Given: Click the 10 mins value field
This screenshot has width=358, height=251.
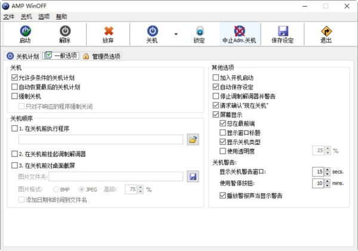Looking at the screenshot, I should pyautogui.click(x=319, y=183).
